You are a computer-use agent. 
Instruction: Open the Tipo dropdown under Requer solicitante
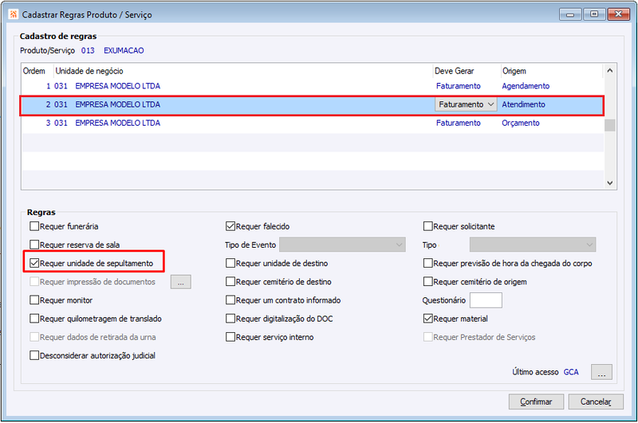point(533,245)
